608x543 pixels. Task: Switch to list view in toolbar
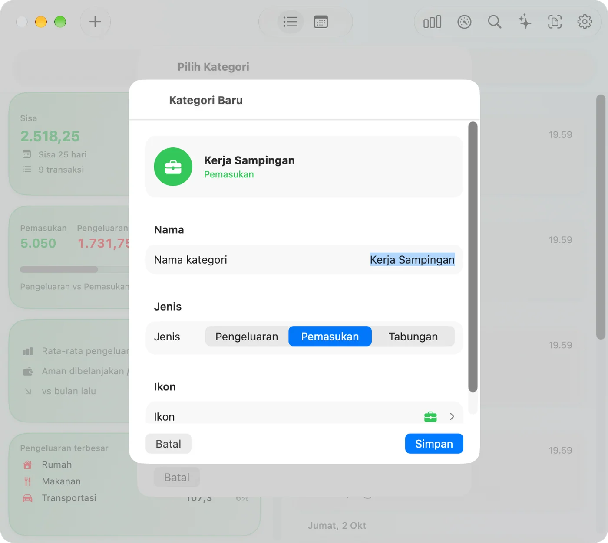click(290, 22)
